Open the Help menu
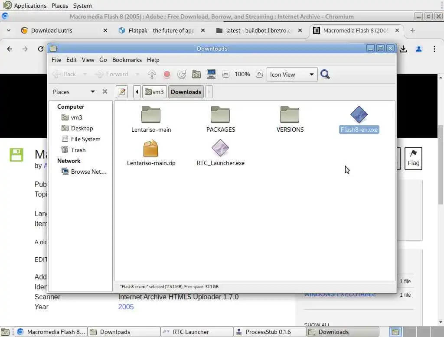The height and width of the screenshot is (337, 444). click(153, 60)
